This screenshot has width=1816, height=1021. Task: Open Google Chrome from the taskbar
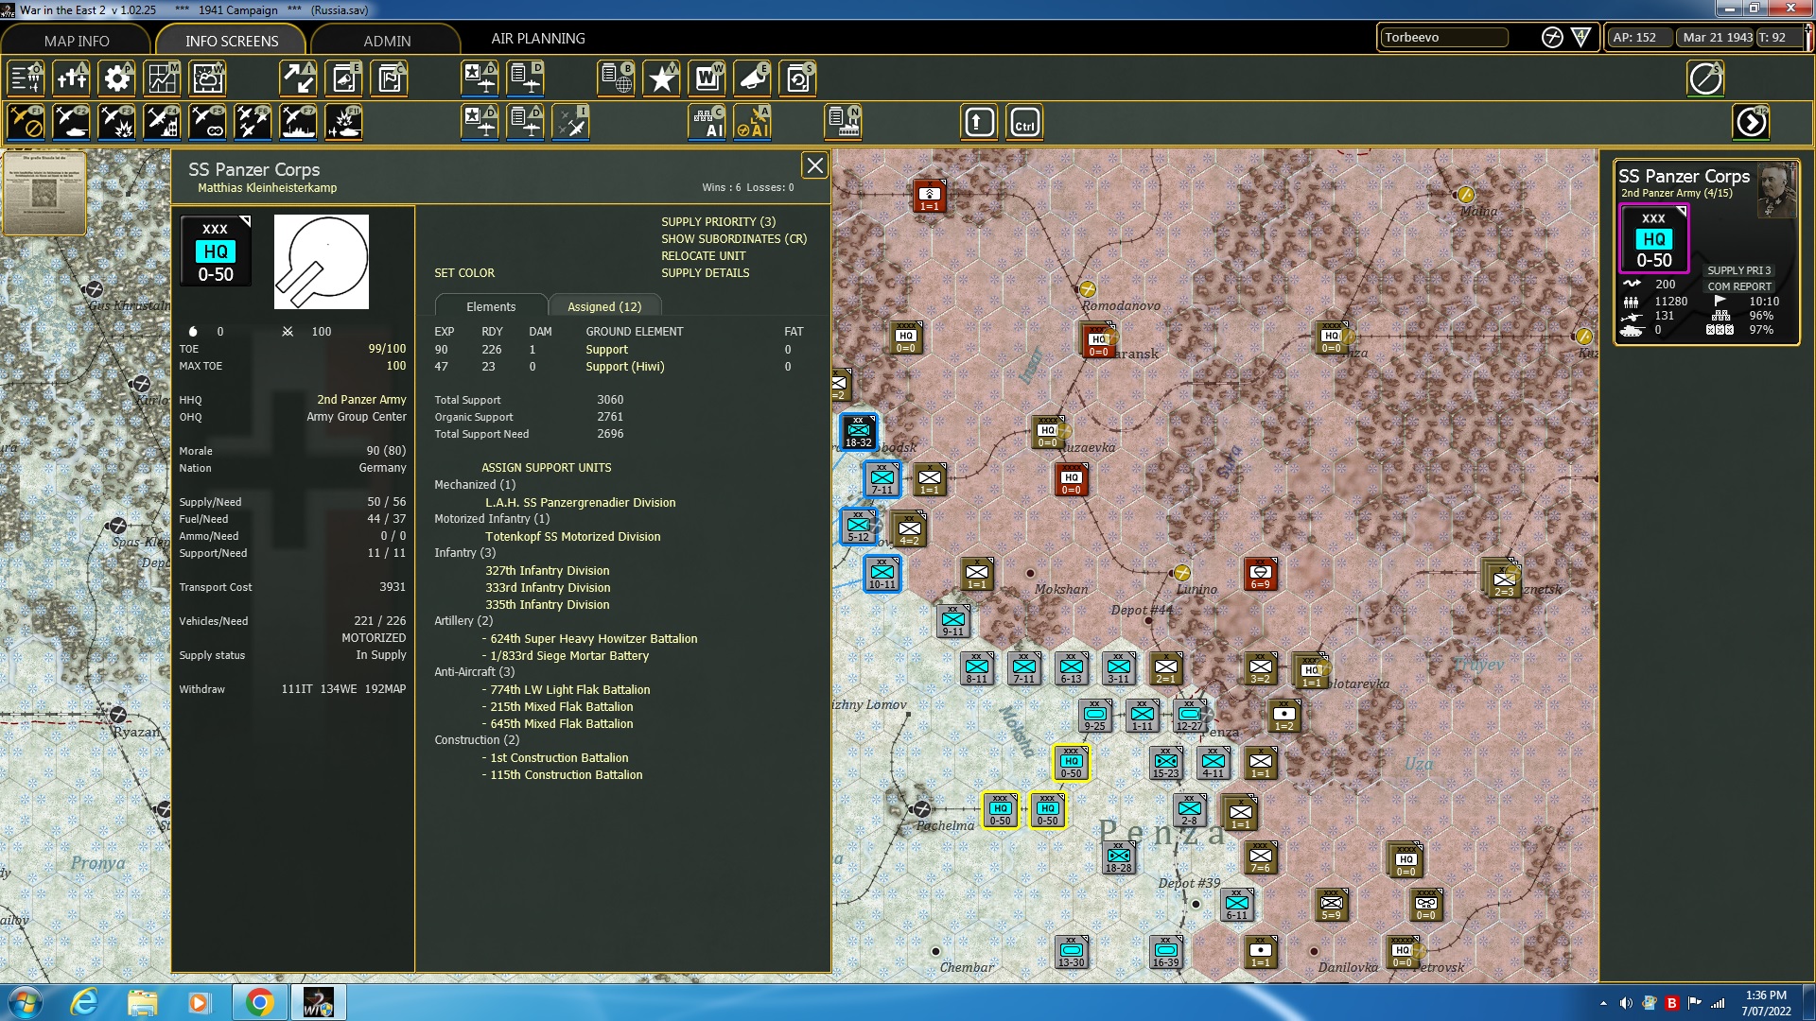click(x=259, y=1002)
